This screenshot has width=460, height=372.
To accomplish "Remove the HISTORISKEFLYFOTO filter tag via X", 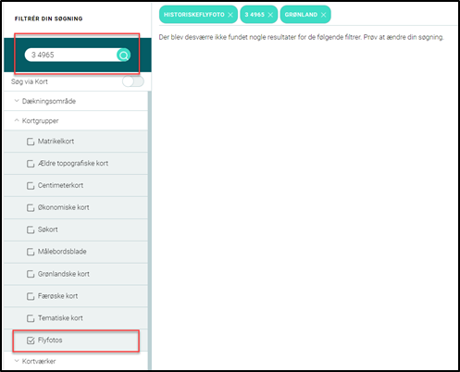I will coord(230,15).
